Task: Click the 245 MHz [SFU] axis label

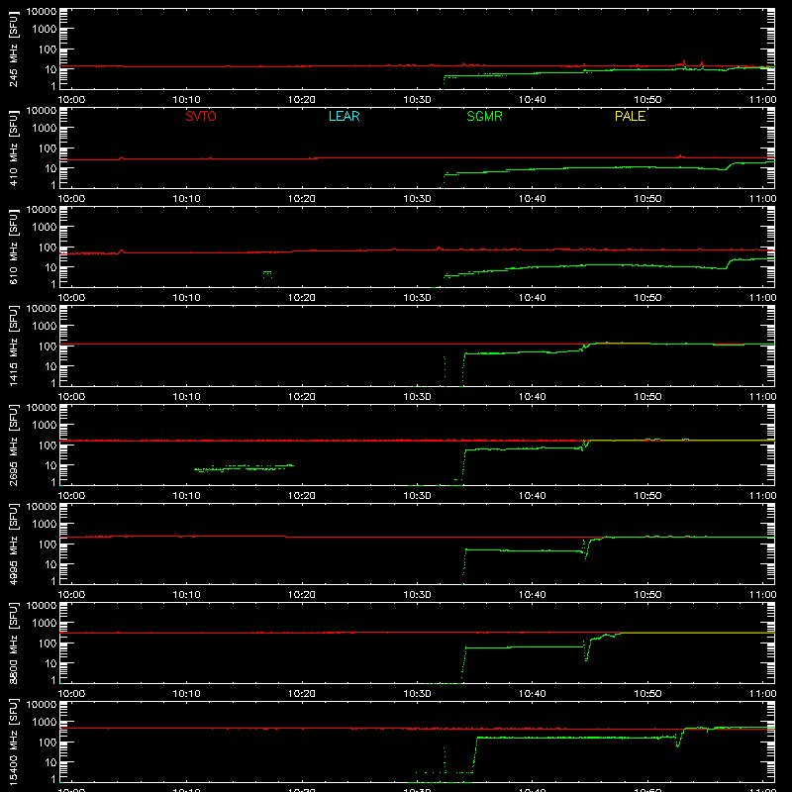Action: 13,49
